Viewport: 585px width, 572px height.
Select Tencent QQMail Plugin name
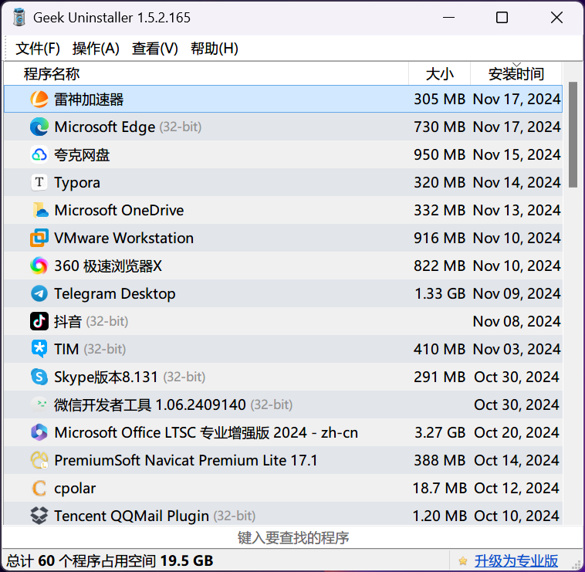(131, 516)
